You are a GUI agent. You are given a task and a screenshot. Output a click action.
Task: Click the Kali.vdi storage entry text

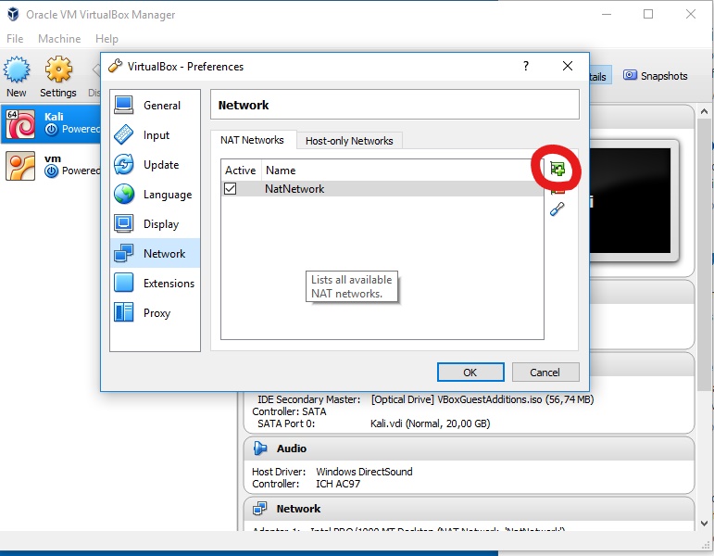tap(431, 423)
